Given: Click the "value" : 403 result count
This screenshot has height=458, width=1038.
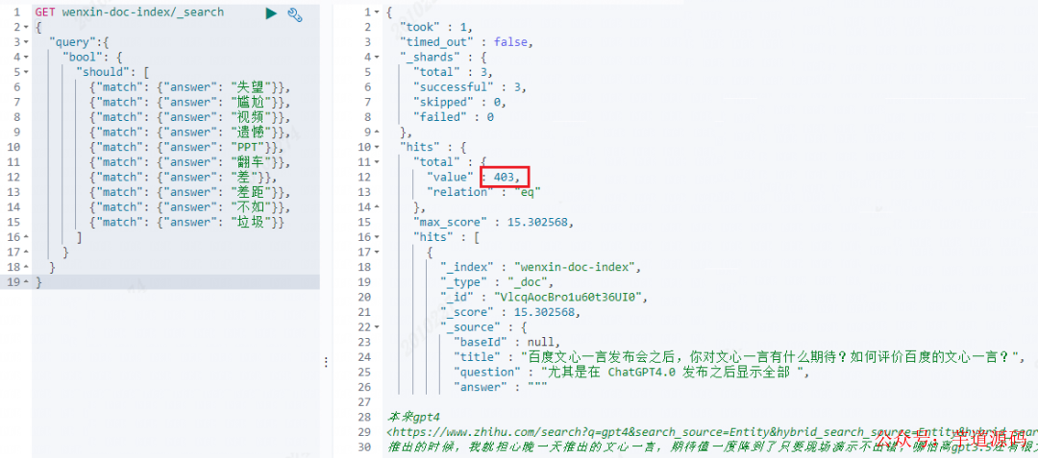Looking at the screenshot, I should tap(506, 177).
